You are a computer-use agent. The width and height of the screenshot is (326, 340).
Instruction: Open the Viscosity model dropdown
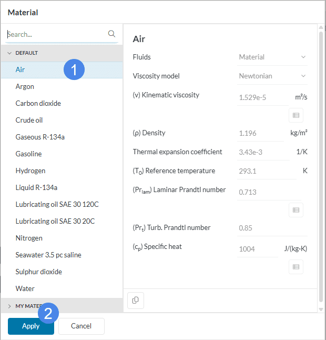[272, 76]
